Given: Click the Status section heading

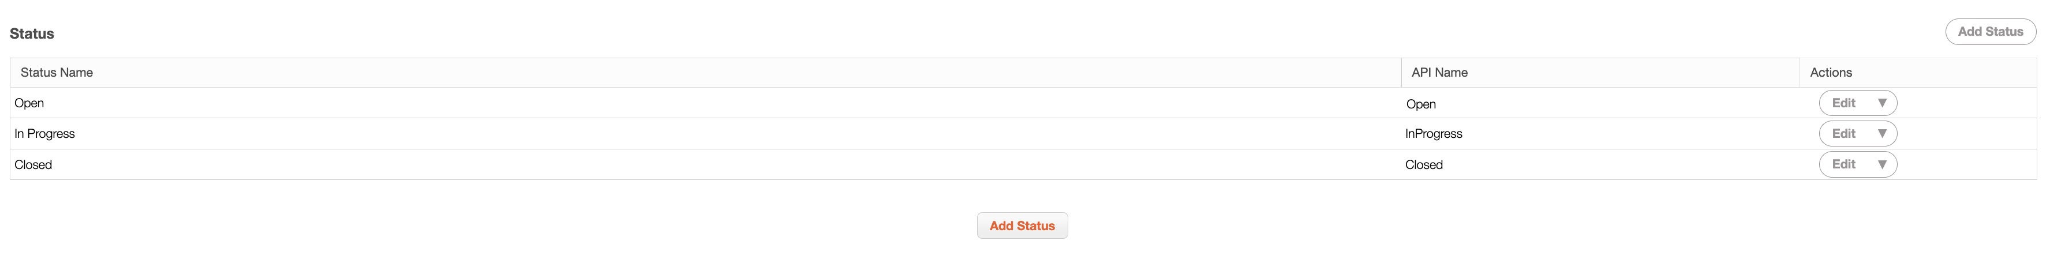Looking at the screenshot, I should tap(32, 33).
